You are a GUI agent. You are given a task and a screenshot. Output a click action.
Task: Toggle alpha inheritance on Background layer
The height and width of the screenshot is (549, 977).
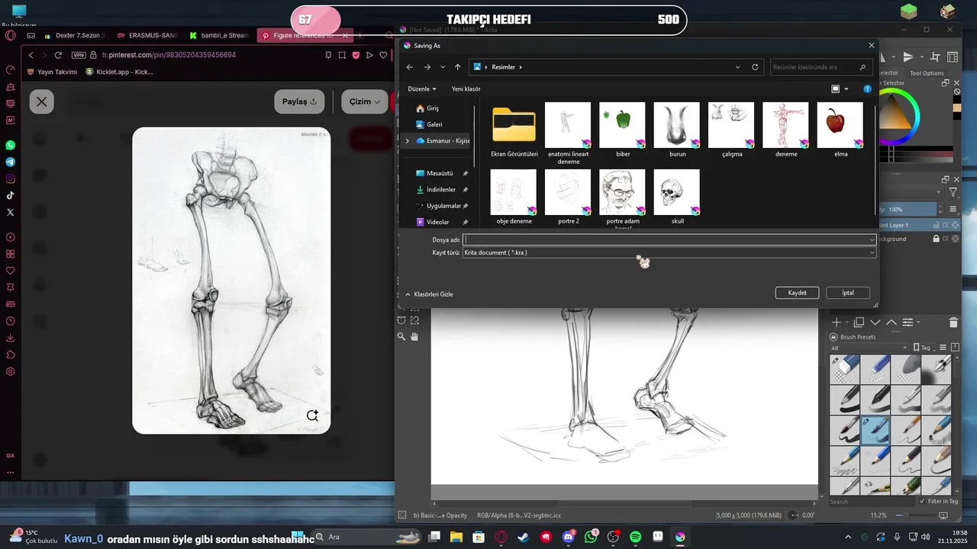coord(946,239)
